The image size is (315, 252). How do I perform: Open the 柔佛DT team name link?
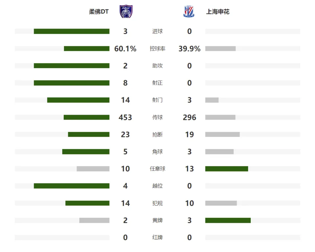(x=99, y=12)
